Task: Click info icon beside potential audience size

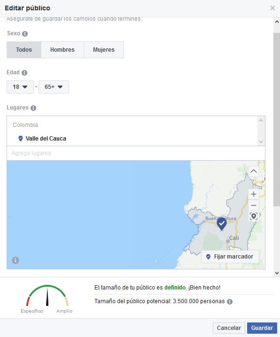Action: (230, 302)
